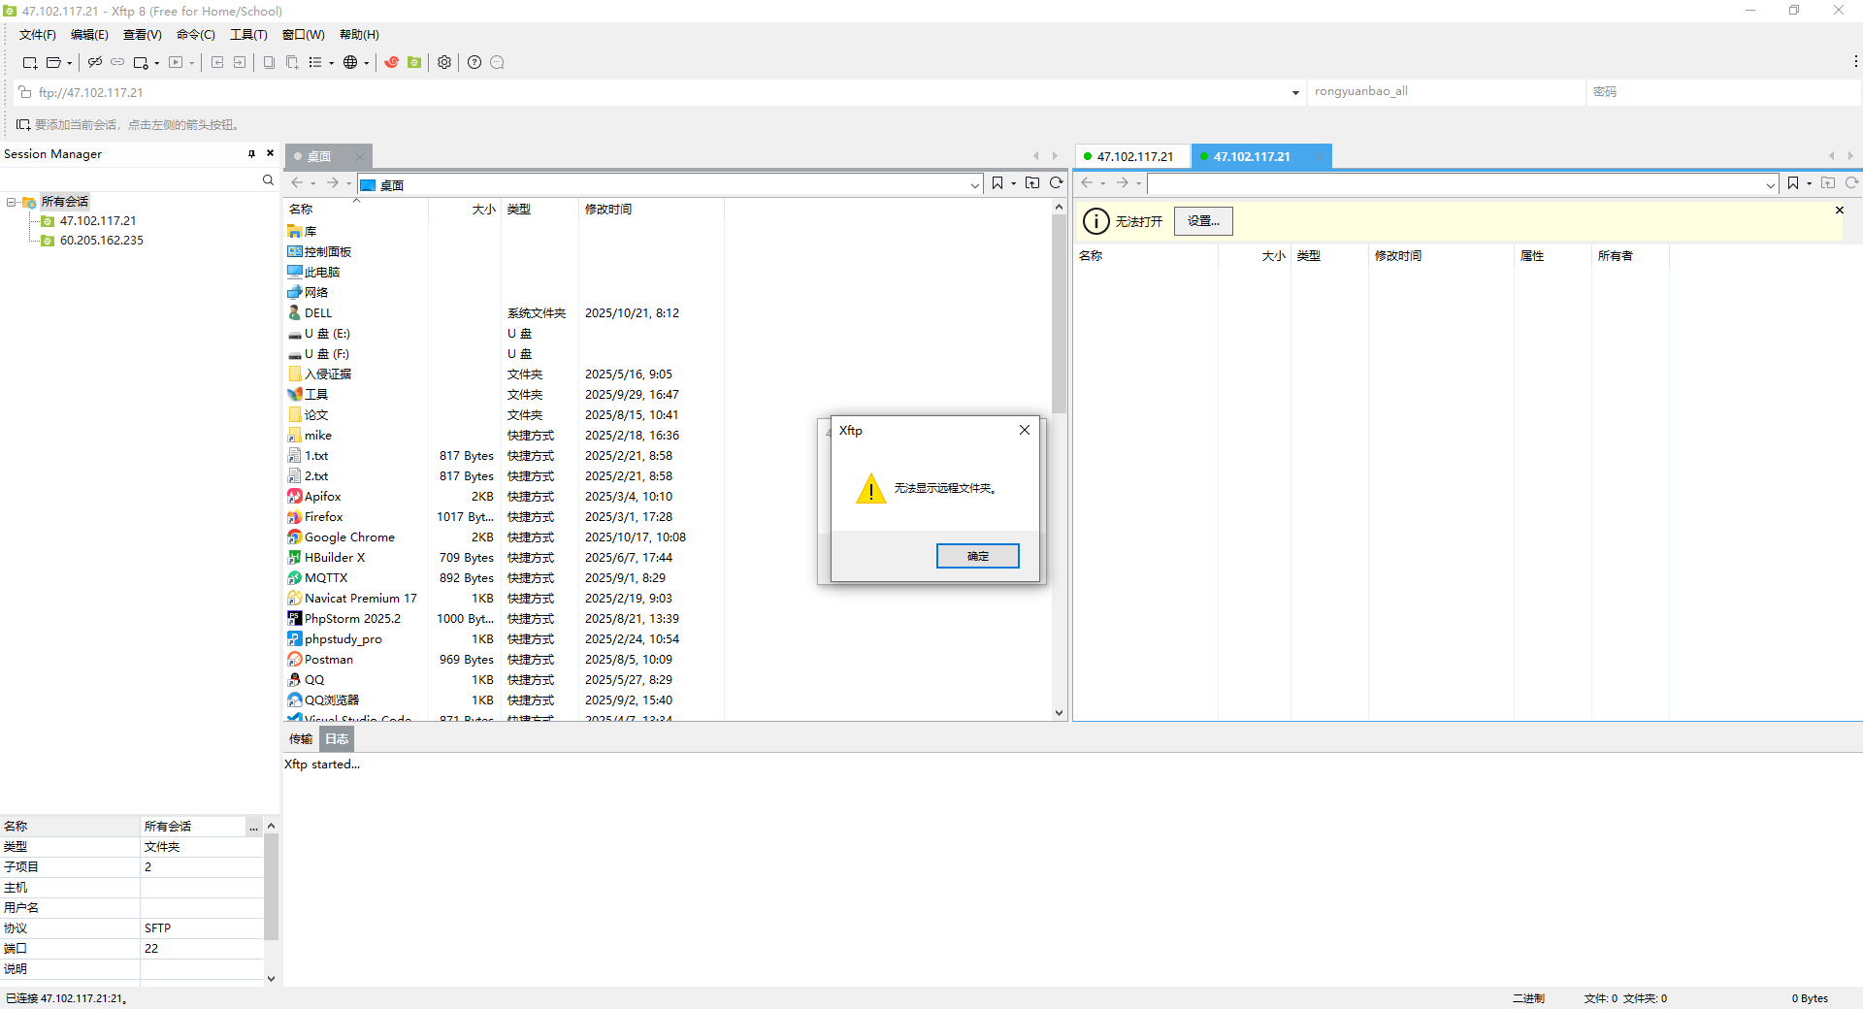This screenshot has width=1863, height=1009.
Task: Click the new session icon in toolbar
Action: click(x=29, y=62)
